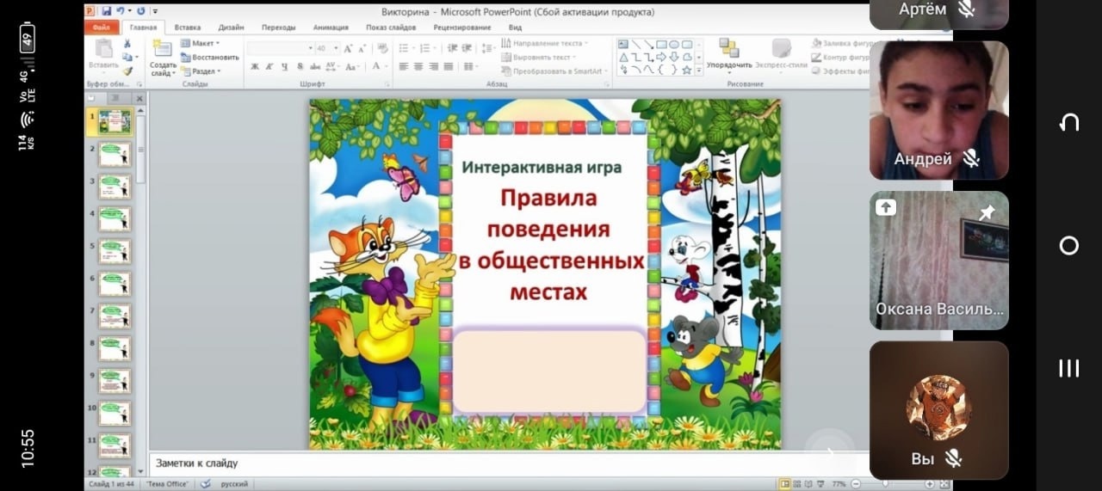Open the Раздел section dropdown
Viewport: 1102px width, 491px height.
201,71
